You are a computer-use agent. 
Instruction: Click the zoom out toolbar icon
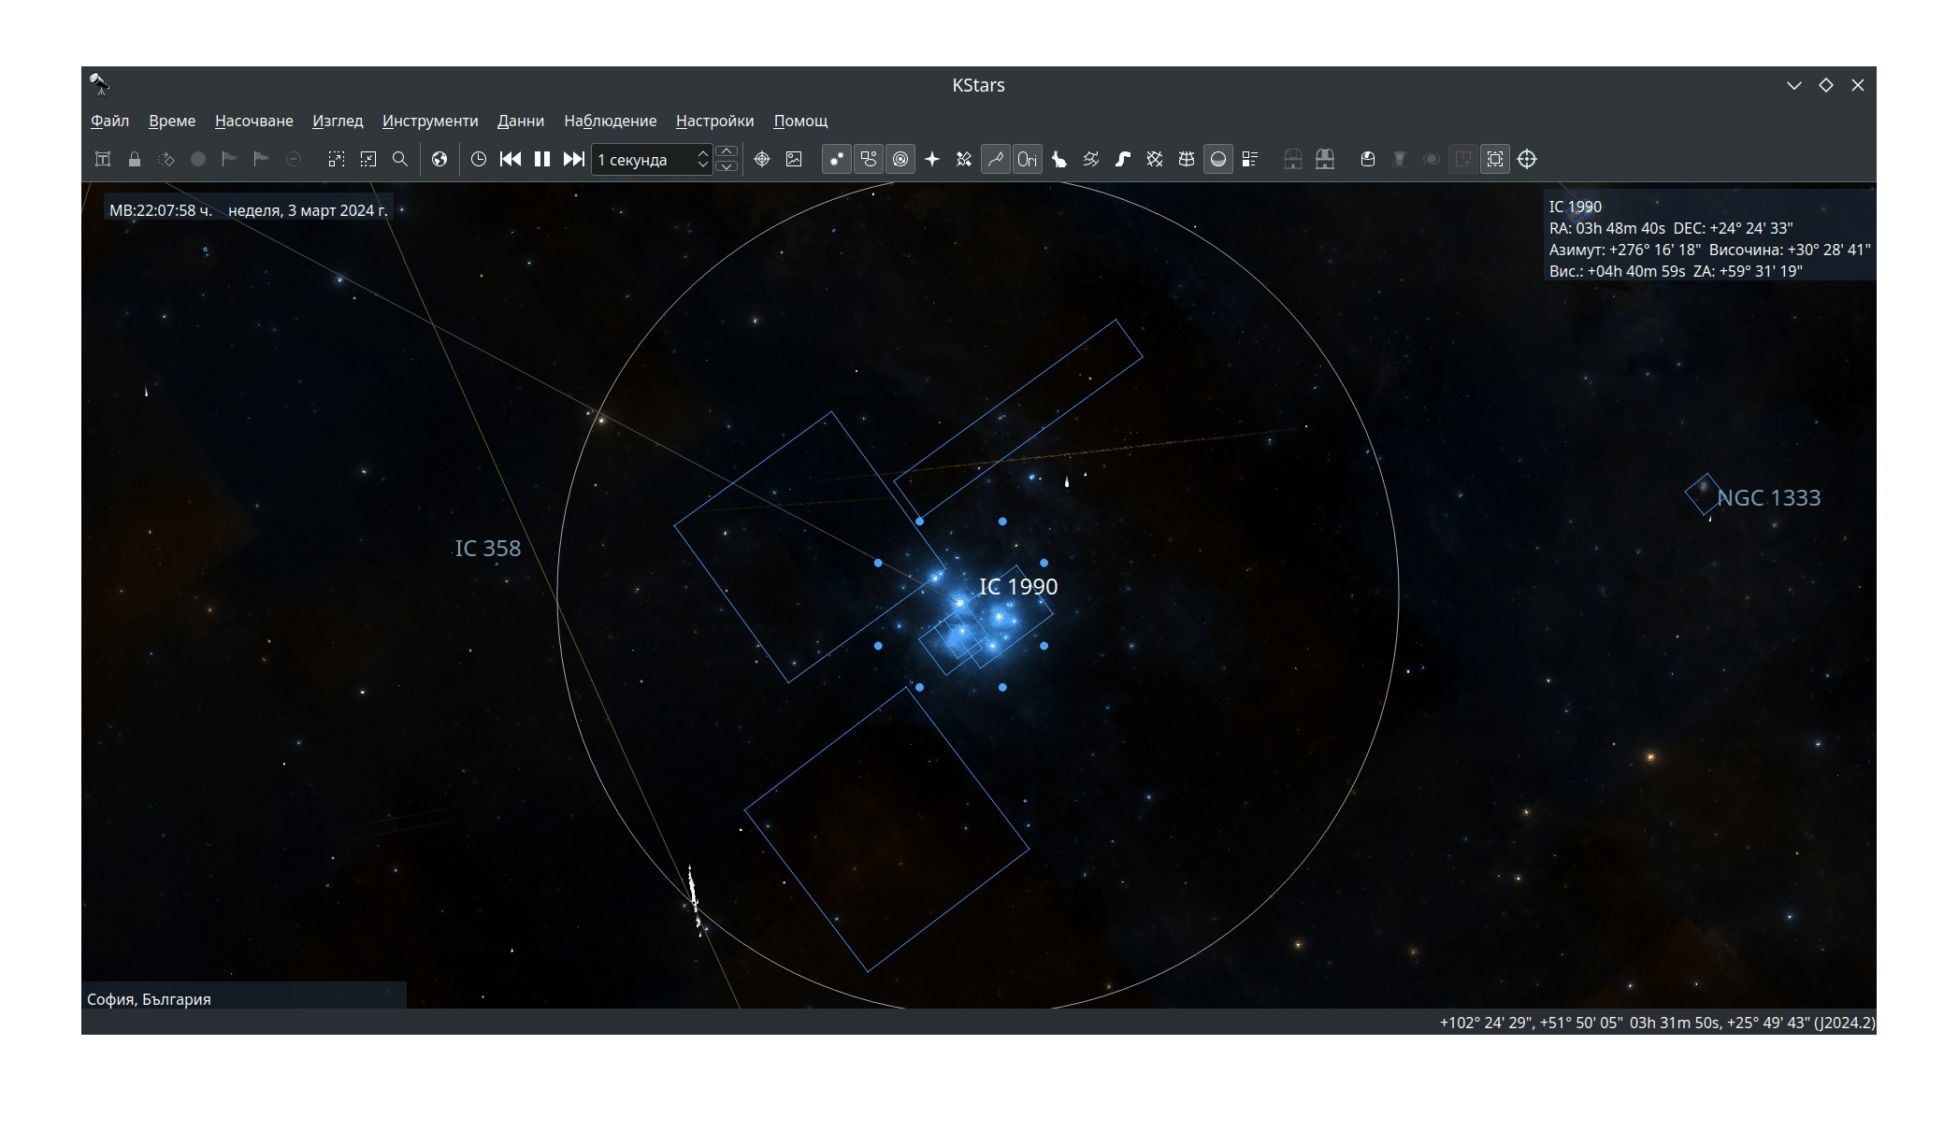click(368, 159)
